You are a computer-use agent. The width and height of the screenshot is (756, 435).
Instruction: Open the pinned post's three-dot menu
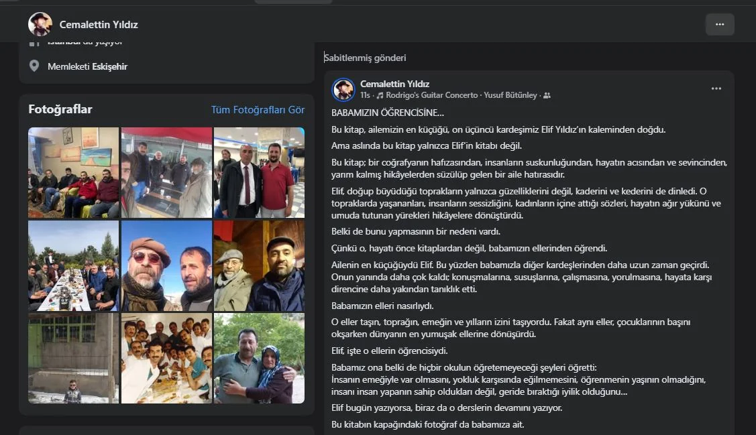tap(716, 88)
